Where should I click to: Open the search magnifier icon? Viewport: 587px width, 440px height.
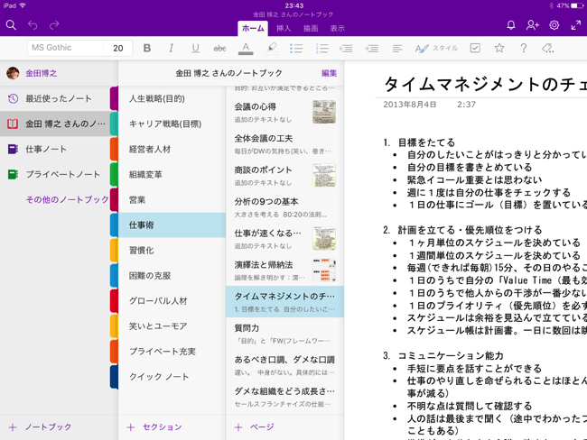tap(11, 25)
